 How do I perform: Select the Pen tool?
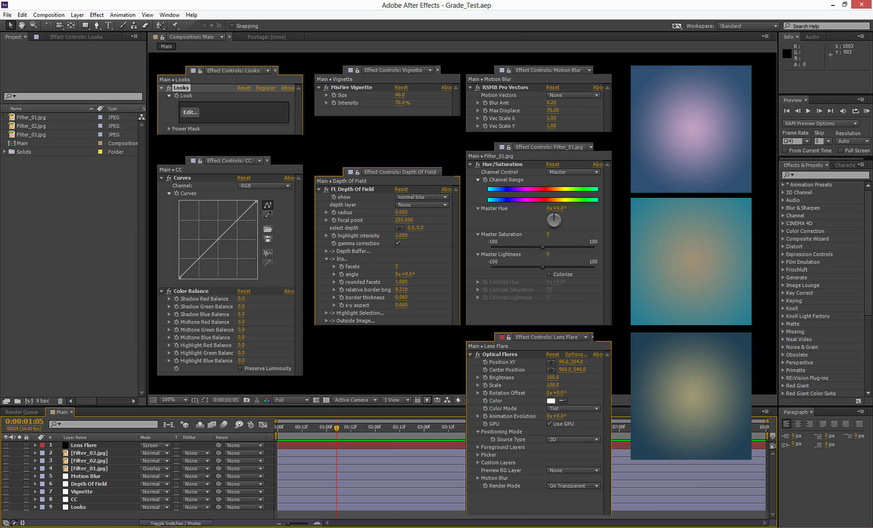click(x=97, y=25)
